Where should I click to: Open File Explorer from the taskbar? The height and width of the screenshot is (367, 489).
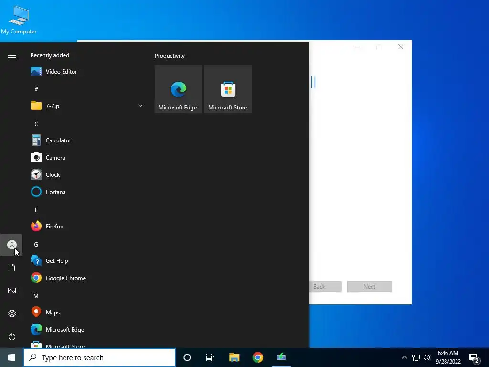click(x=234, y=357)
